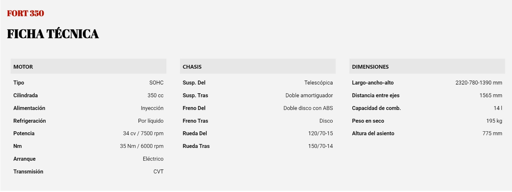Click the CVT transmission value
512x192 pixels.
click(158, 172)
